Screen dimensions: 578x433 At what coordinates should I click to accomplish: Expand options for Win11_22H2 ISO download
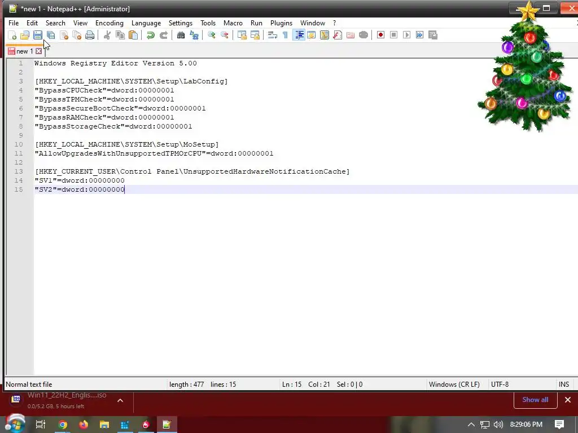(x=120, y=400)
